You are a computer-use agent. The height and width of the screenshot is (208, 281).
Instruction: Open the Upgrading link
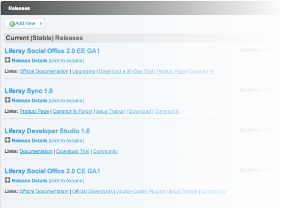pos(84,71)
